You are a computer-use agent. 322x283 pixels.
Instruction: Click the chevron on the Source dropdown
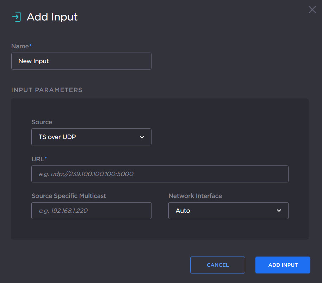coord(142,137)
